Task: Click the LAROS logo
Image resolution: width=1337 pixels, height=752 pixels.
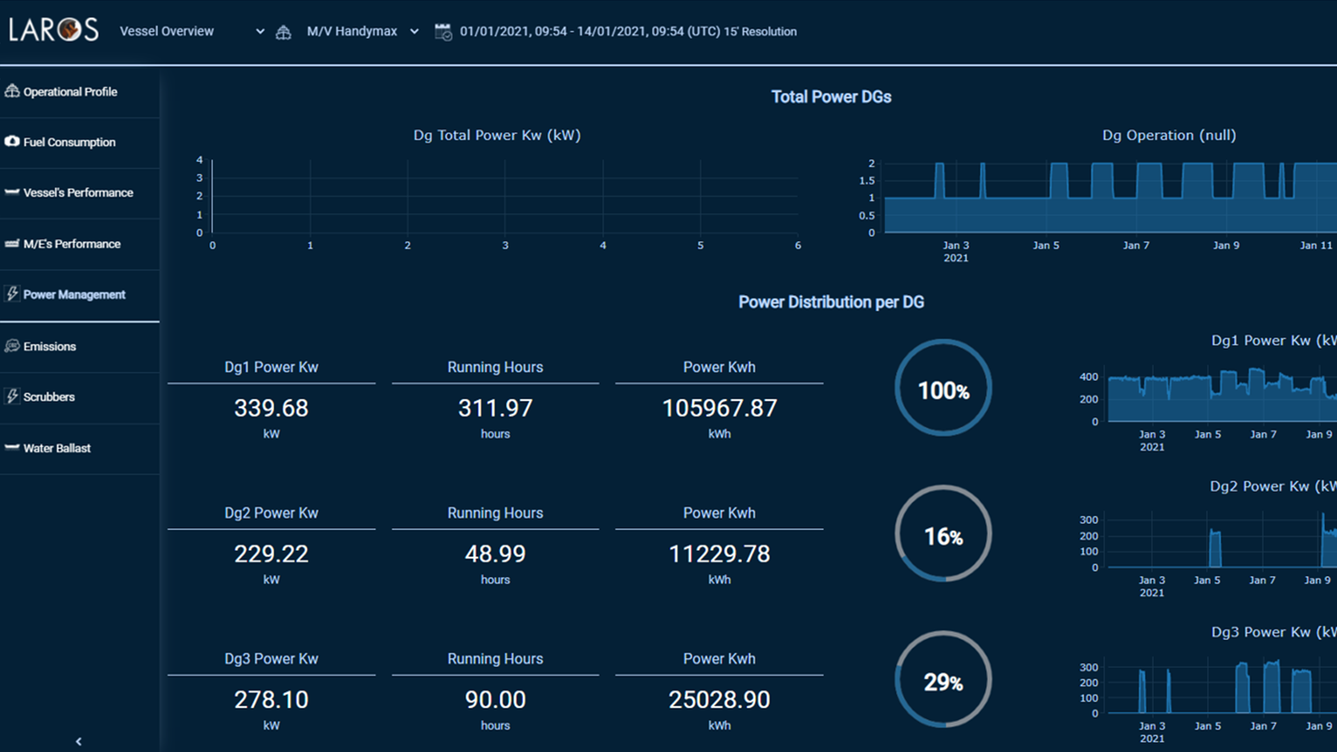Action: pyautogui.click(x=53, y=30)
